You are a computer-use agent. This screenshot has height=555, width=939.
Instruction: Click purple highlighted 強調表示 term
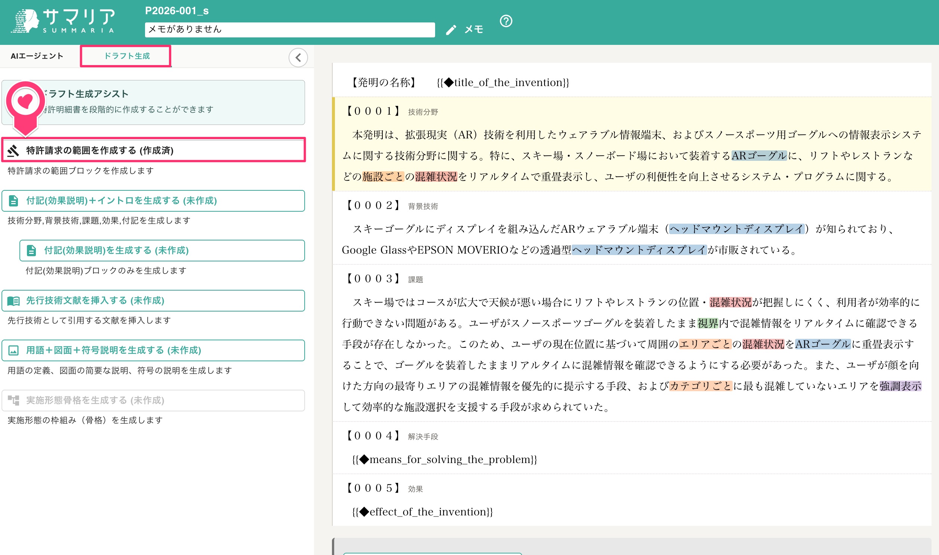point(900,386)
